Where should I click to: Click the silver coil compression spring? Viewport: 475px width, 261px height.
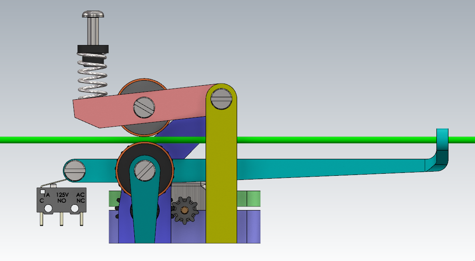(92, 76)
